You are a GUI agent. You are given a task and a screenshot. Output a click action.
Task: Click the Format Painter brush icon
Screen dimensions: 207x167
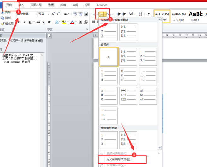click(x=3, y=24)
